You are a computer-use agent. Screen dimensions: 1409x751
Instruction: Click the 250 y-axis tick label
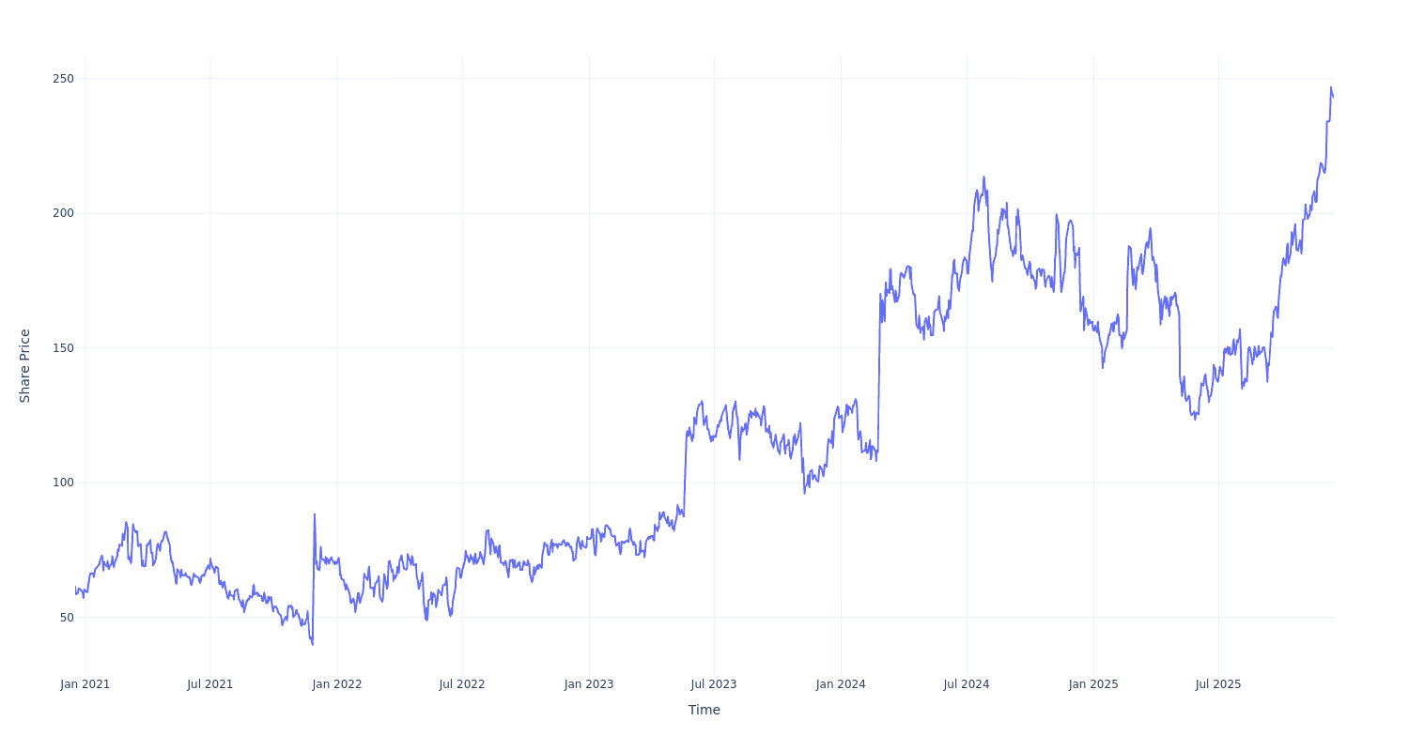[63, 79]
